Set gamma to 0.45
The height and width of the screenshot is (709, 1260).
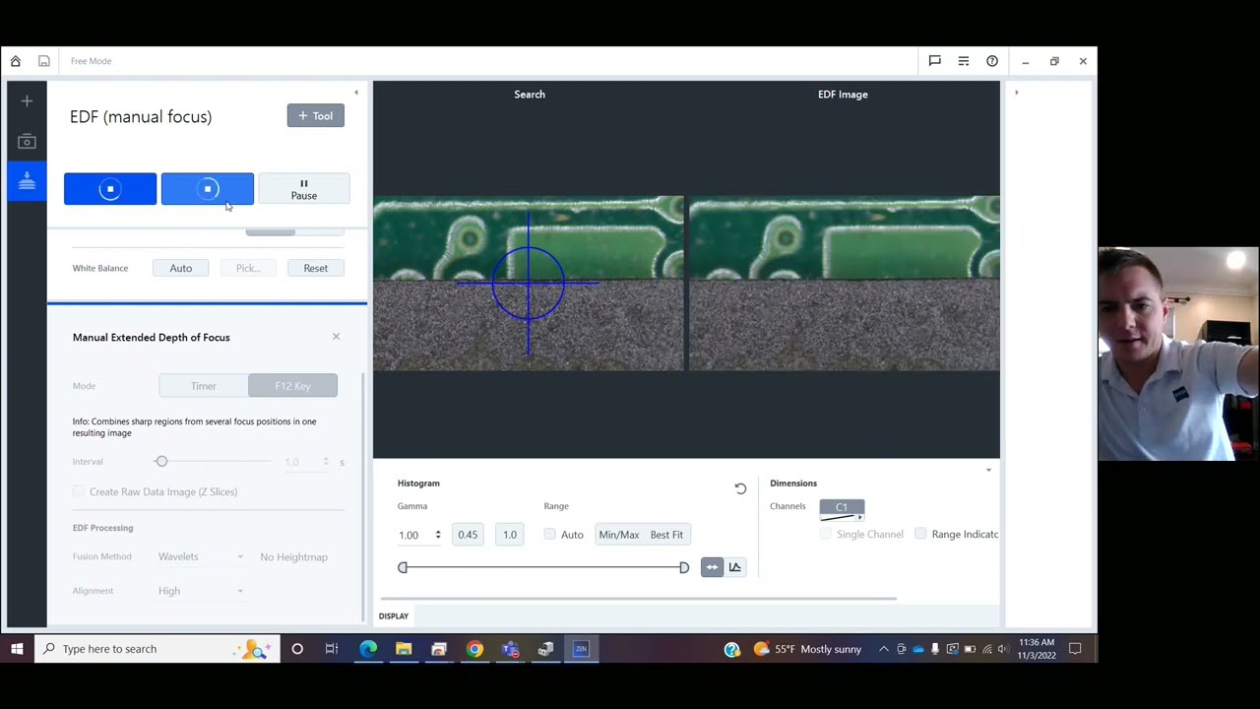(468, 535)
